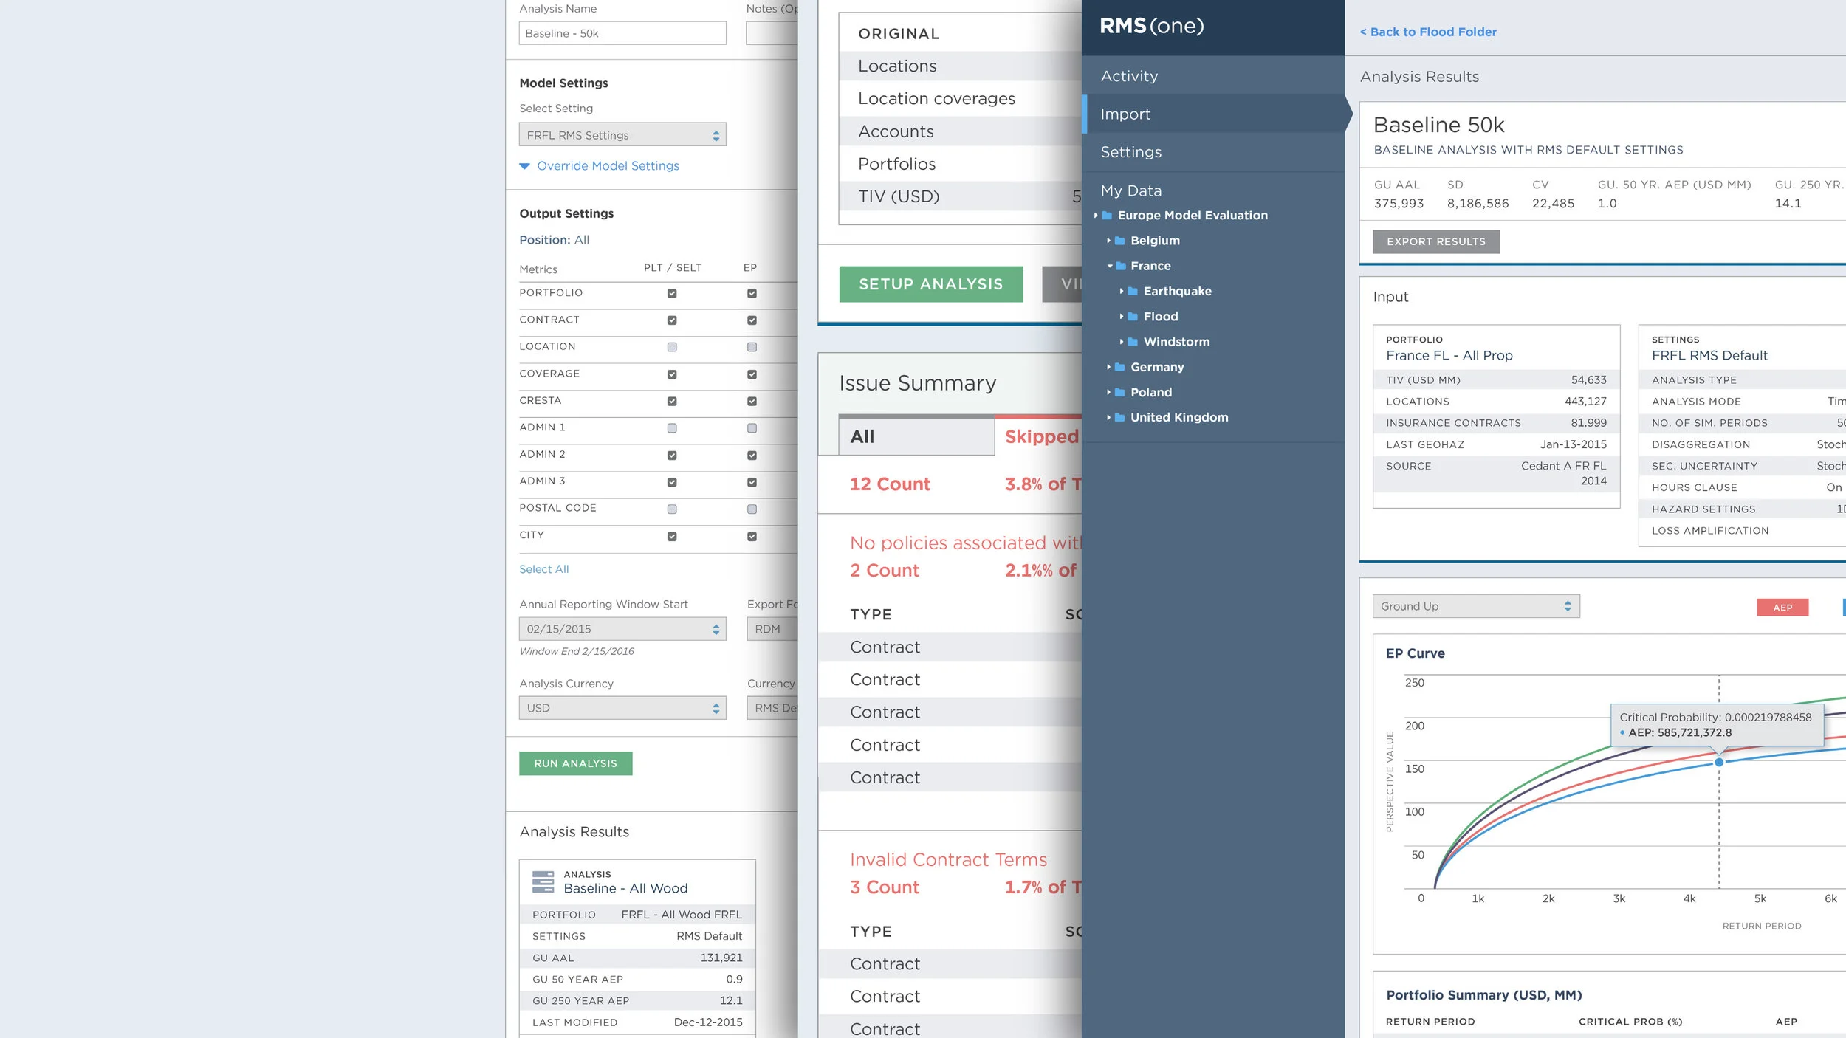Click Back to Flood Folder link
This screenshot has height=1038, width=1846.
click(x=1428, y=32)
